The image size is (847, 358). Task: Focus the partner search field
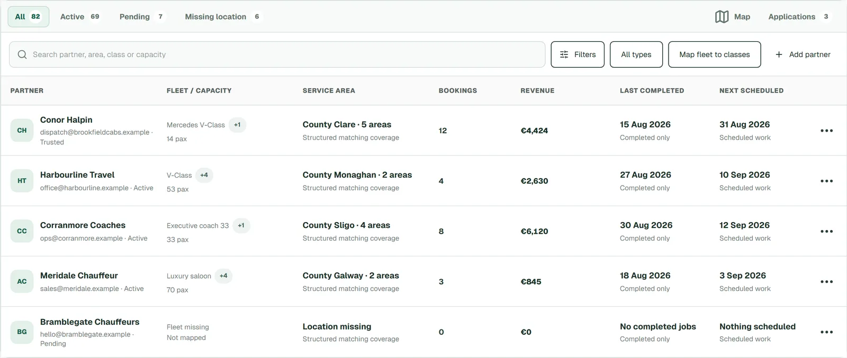pyautogui.click(x=277, y=54)
